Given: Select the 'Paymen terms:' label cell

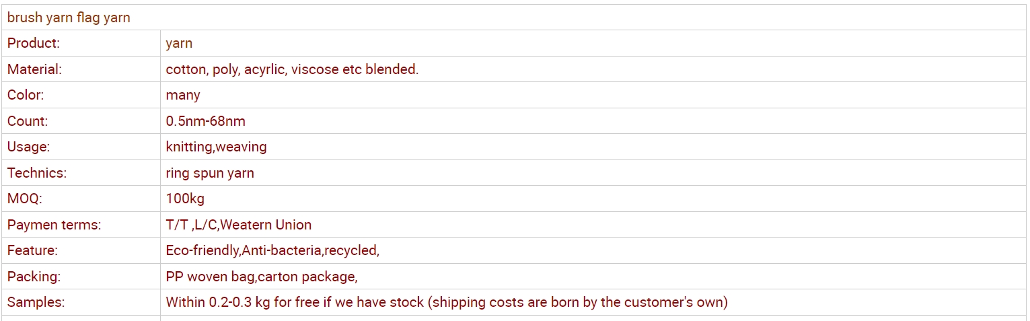Looking at the screenshot, I should [x=54, y=225].
